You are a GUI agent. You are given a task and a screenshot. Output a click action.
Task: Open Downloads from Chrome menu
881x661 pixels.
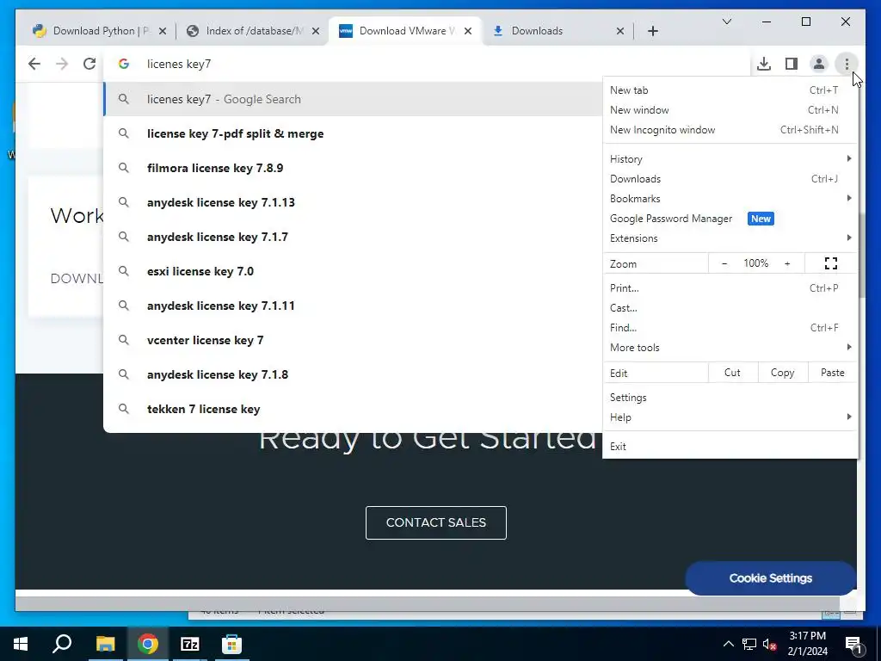point(730,179)
